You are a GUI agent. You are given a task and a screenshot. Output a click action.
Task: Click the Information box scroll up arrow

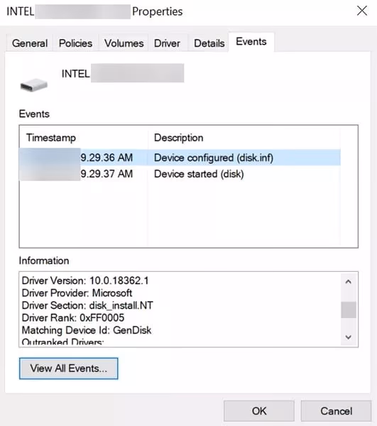point(349,282)
